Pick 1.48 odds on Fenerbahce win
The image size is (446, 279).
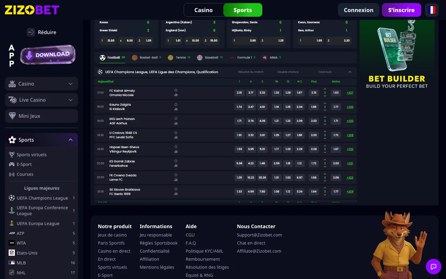coord(262,163)
